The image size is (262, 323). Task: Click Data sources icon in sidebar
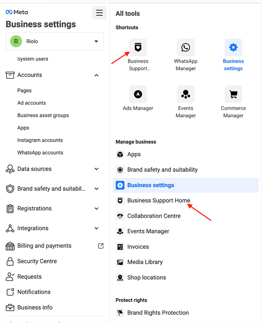[10, 169]
